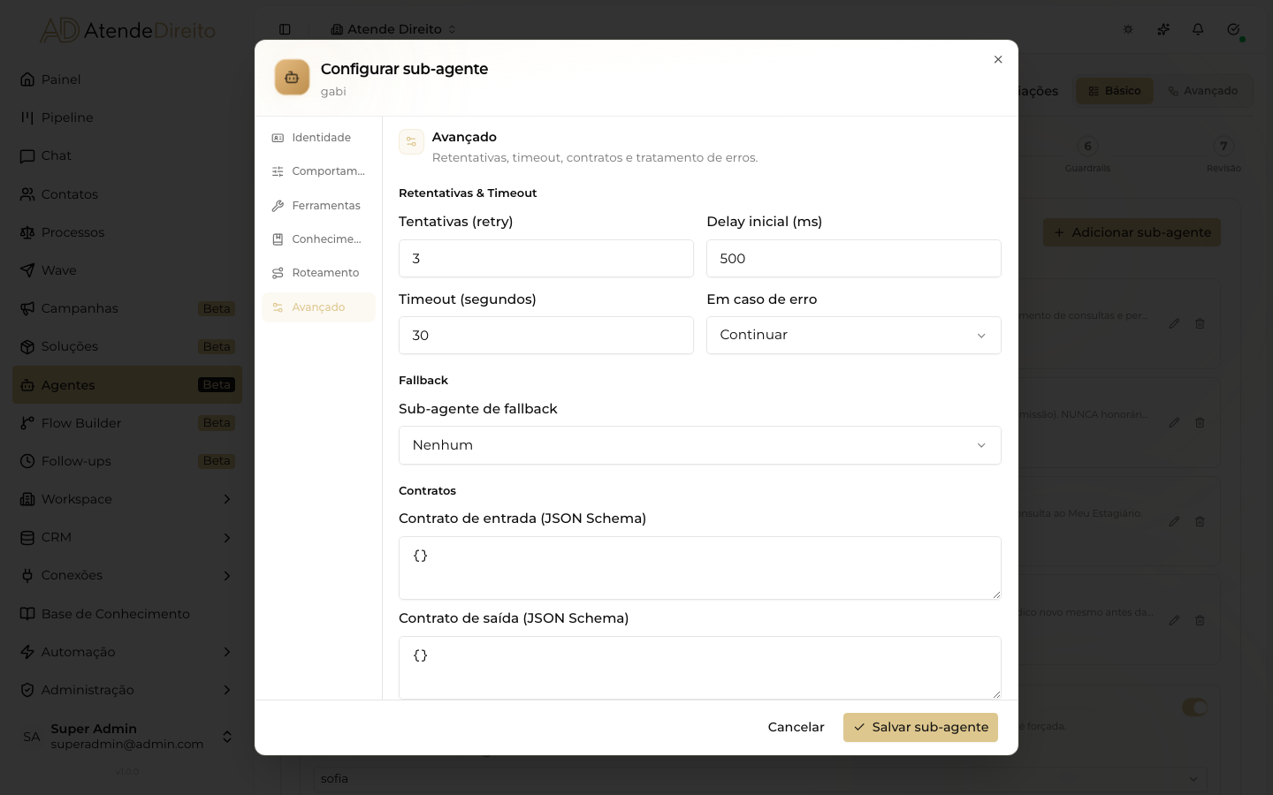This screenshot has width=1273, height=795.
Task: Click the Delay inicial (ms) field
Action: [854, 259]
